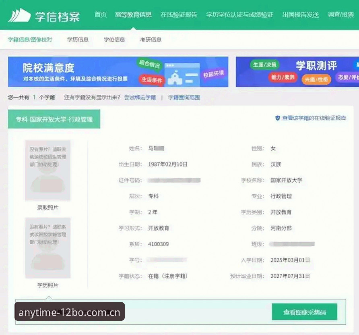Select birth date text 1987年02月10日

[168, 164]
